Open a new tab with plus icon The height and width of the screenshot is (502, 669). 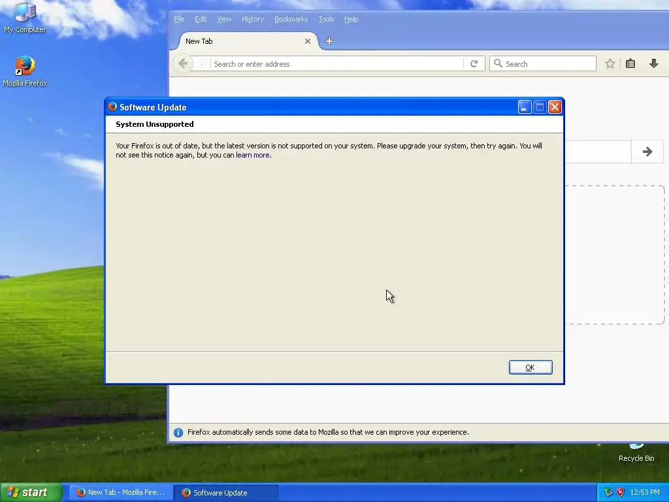[x=329, y=41]
